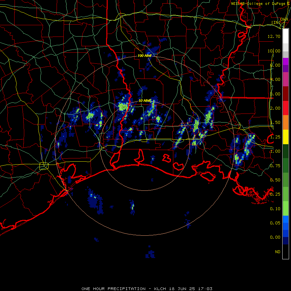Select the bright red 2.00 legend swatch
The width and height of the screenshot is (291, 291).
click(286, 108)
